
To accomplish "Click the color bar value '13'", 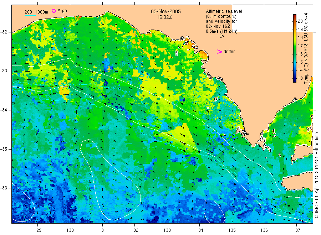I will (x=300, y=78).
